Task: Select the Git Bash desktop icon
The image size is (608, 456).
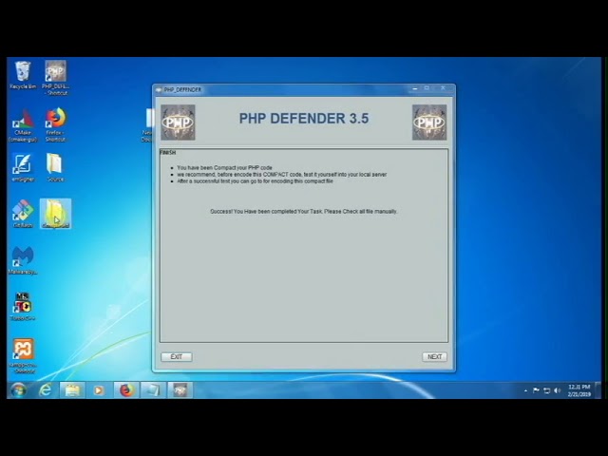Action: [x=23, y=213]
